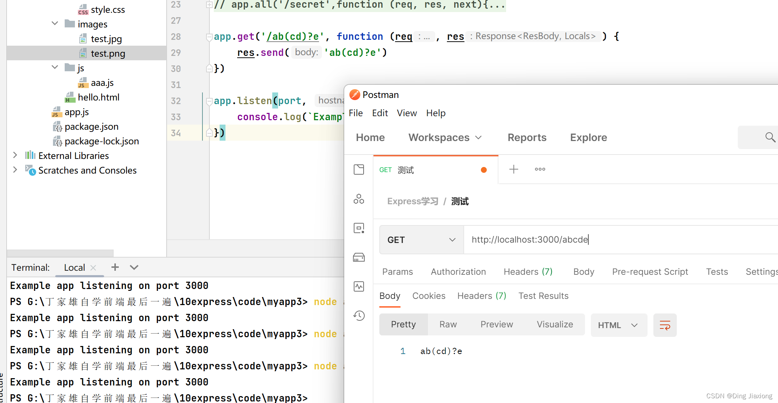Select the response Headers (7) tab

click(x=482, y=296)
